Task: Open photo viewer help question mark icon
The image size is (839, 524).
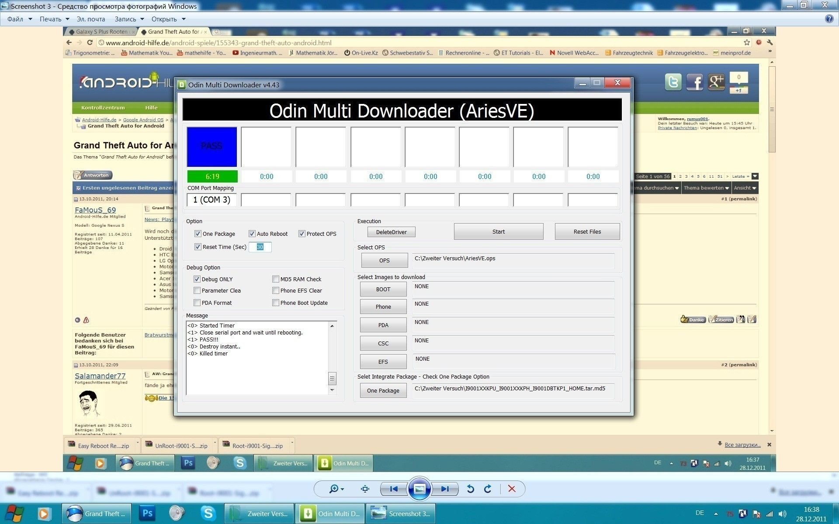Action: click(x=829, y=19)
